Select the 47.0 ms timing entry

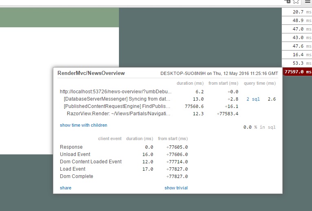[x=298, y=29]
